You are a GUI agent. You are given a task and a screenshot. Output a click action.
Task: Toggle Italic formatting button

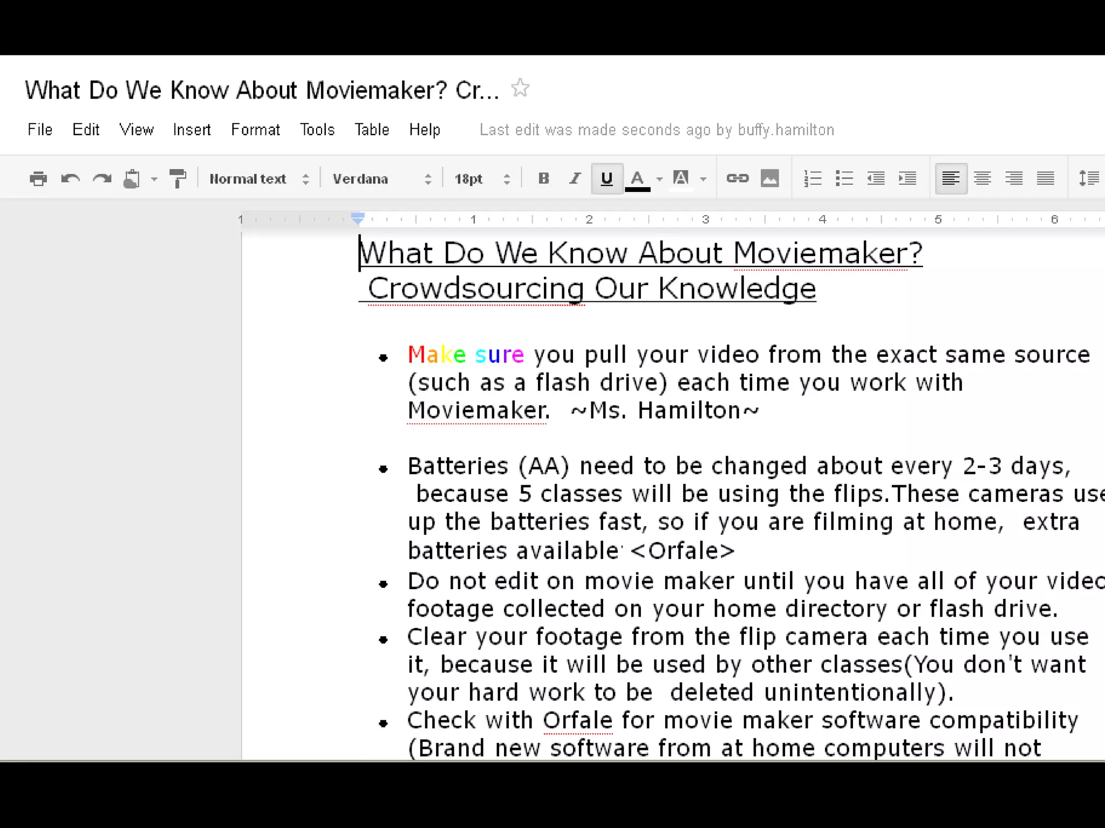point(575,178)
